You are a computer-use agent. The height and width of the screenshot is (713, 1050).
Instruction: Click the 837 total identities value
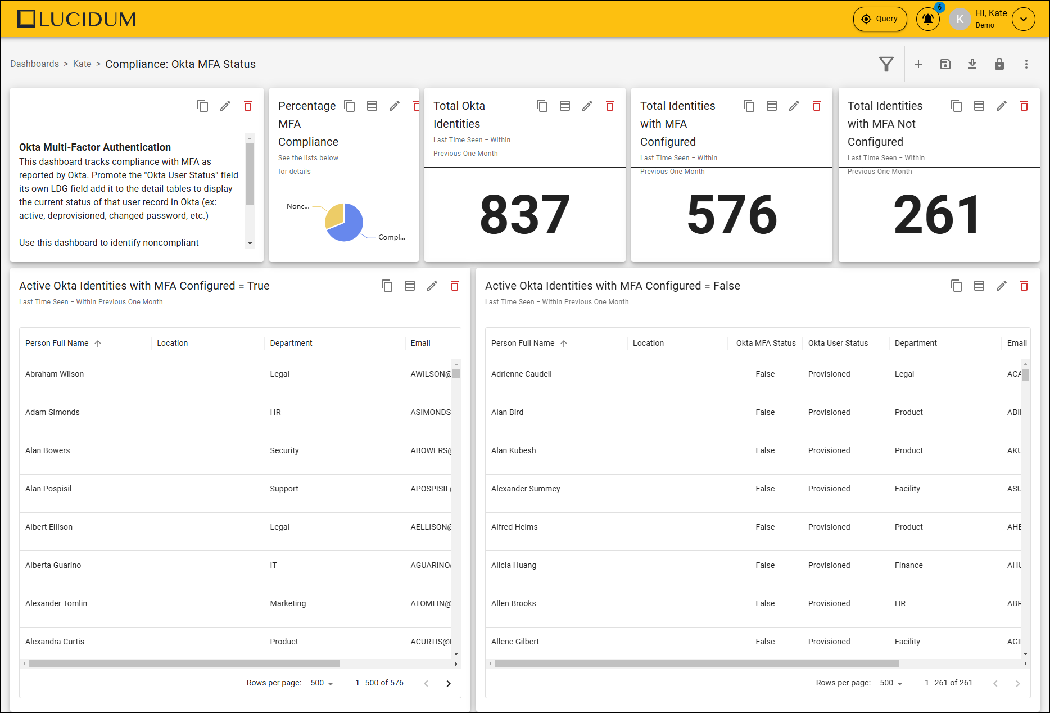(x=525, y=214)
